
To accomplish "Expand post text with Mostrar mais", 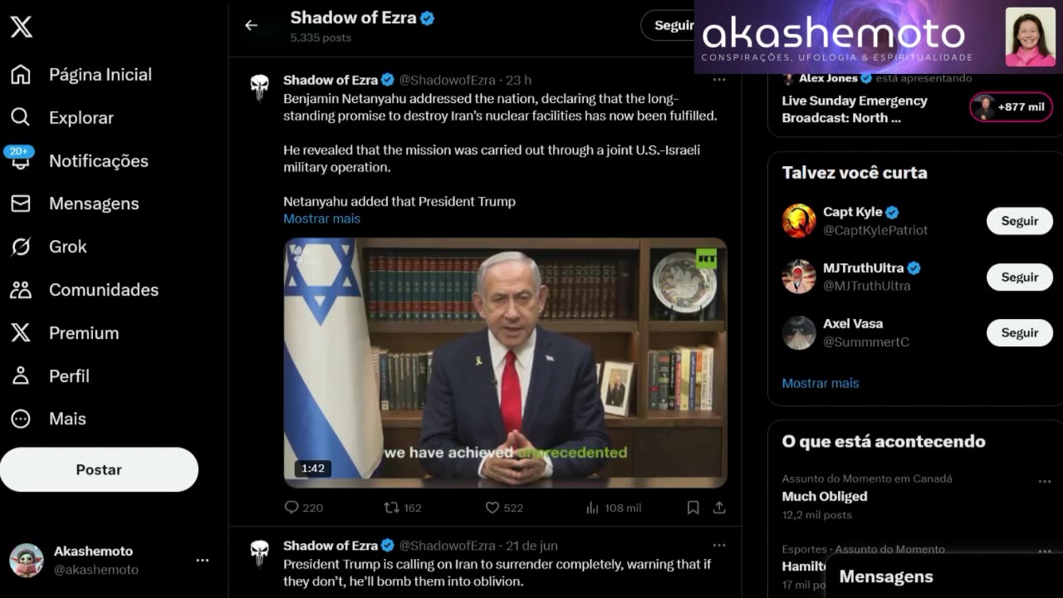I will point(321,218).
